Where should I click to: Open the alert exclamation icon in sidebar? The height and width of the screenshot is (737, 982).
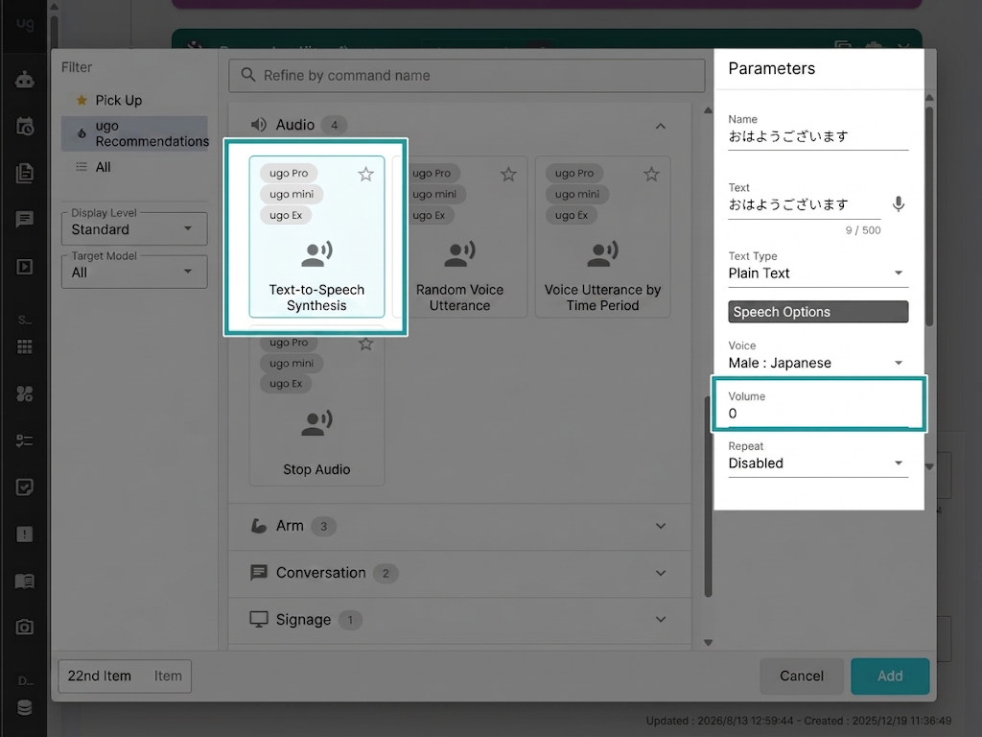[24, 534]
